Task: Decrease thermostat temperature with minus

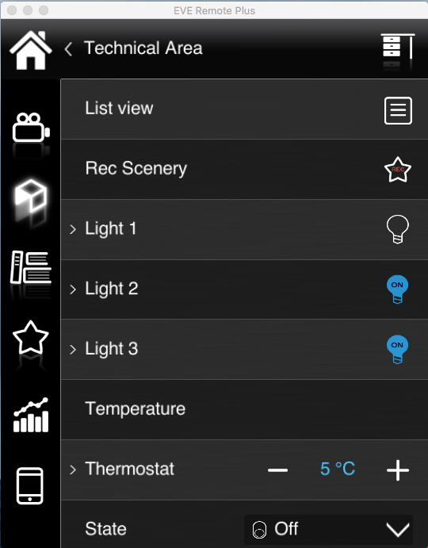Action: [x=277, y=470]
